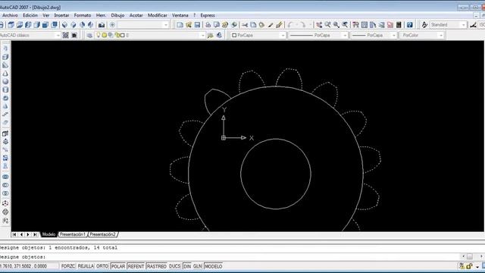Toggle FORZC snap mode

point(68,266)
